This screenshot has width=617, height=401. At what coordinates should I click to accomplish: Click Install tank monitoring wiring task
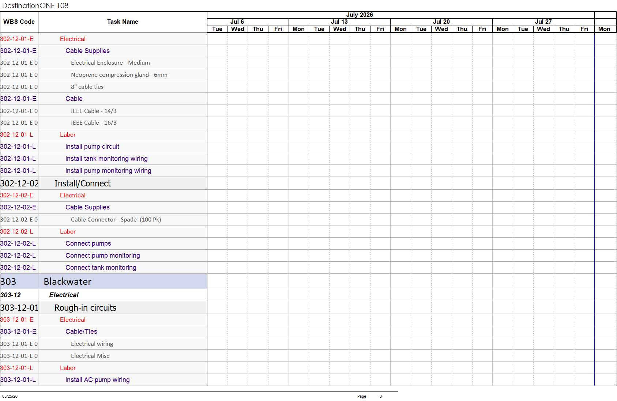106,159
